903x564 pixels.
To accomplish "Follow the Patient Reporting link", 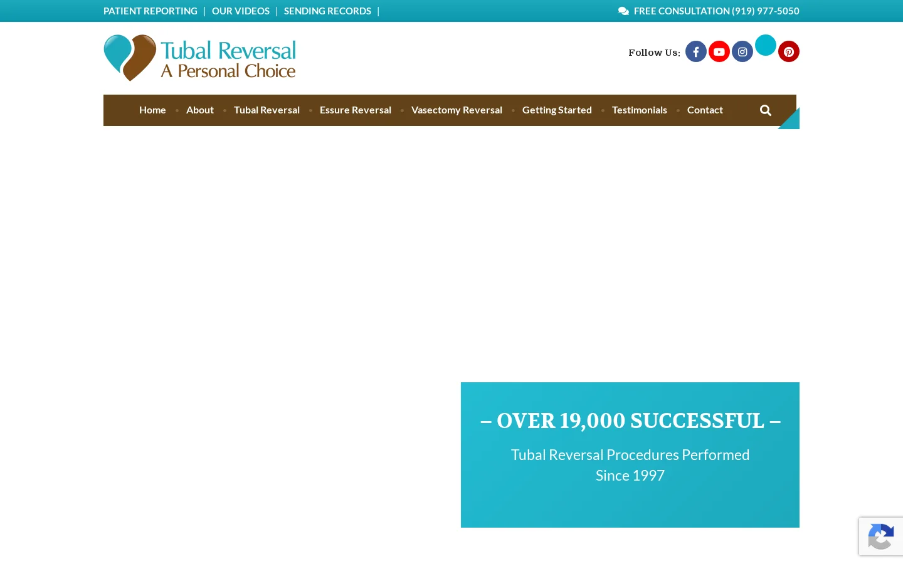I will click(150, 11).
